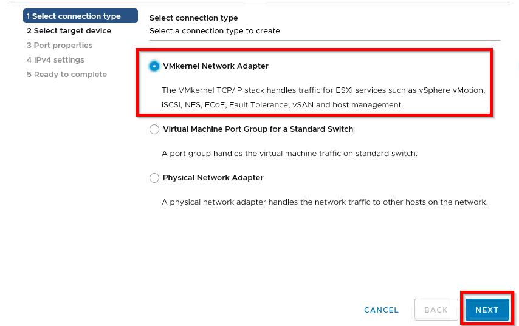This screenshot has width=519, height=326.
Task: Go to step 1 Select connection type
Action: tap(80, 16)
